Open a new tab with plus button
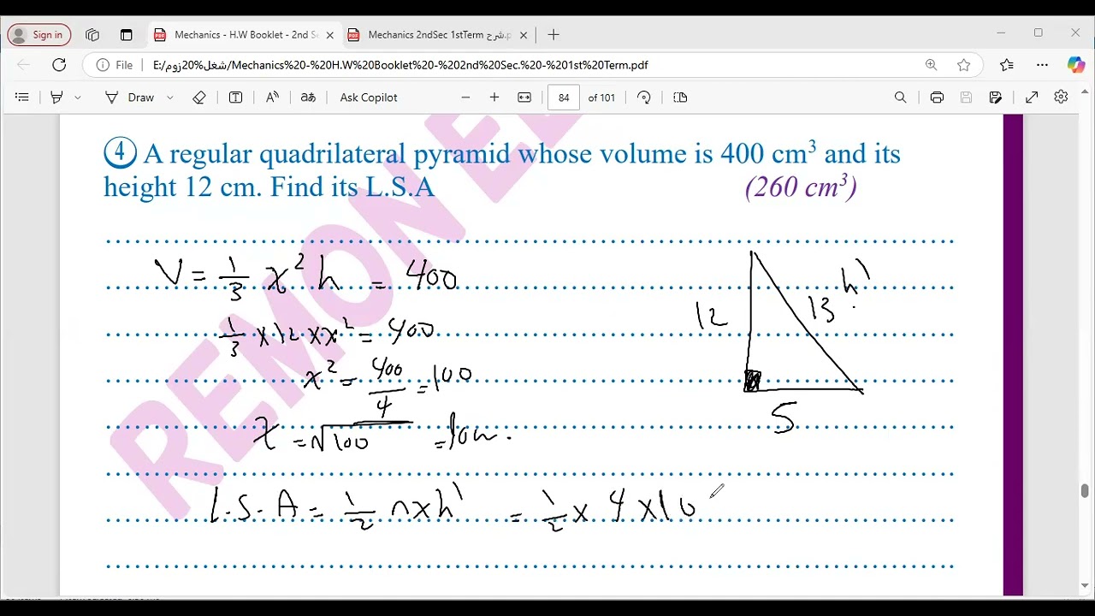The width and height of the screenshot is (1095, 616). point(553,35)
